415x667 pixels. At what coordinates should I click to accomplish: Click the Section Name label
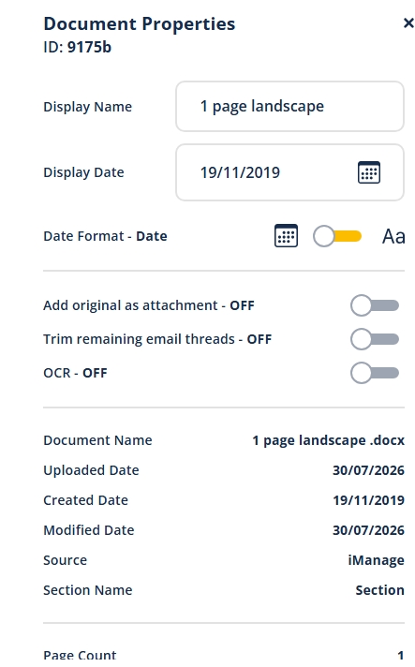click(88, 590)
